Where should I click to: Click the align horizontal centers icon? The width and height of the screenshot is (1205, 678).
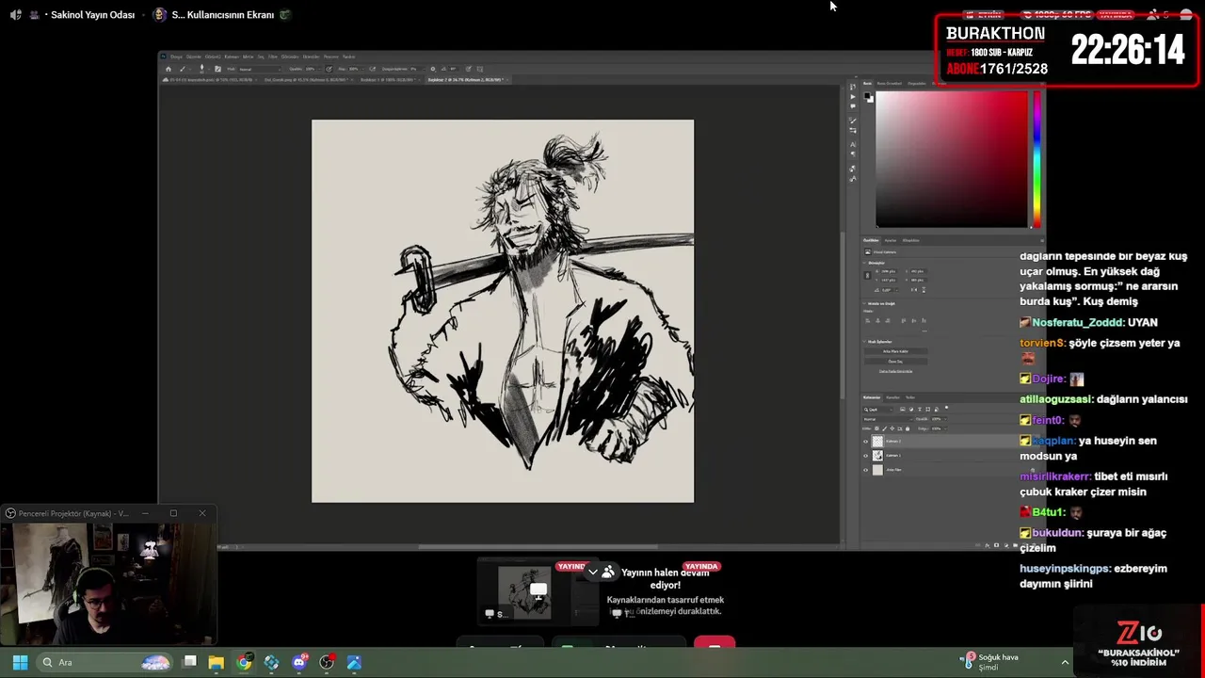(877, 321)
